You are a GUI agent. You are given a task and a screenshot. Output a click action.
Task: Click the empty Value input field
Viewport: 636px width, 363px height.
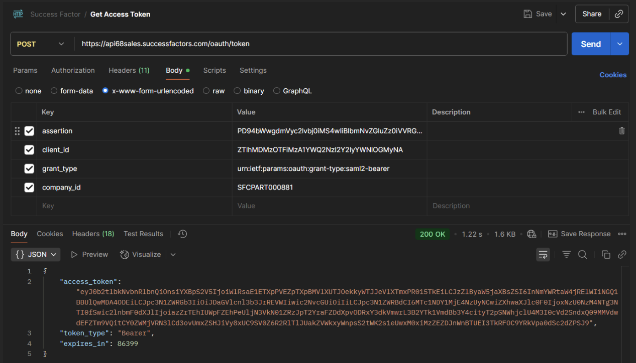[x=330, y=206]
